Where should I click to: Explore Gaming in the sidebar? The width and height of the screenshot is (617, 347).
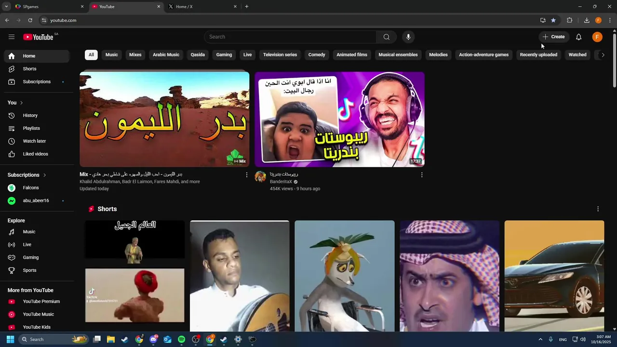click(37, 257)
